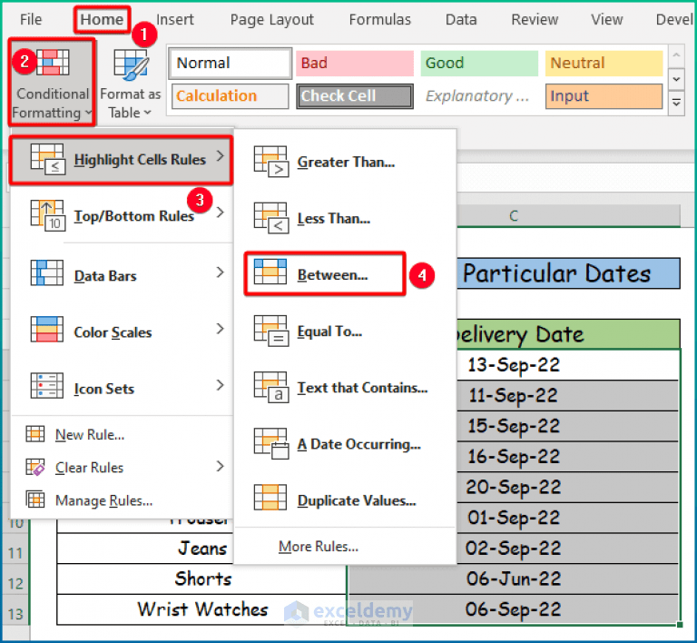Expand the cell styles gallery

click(676, 103)
